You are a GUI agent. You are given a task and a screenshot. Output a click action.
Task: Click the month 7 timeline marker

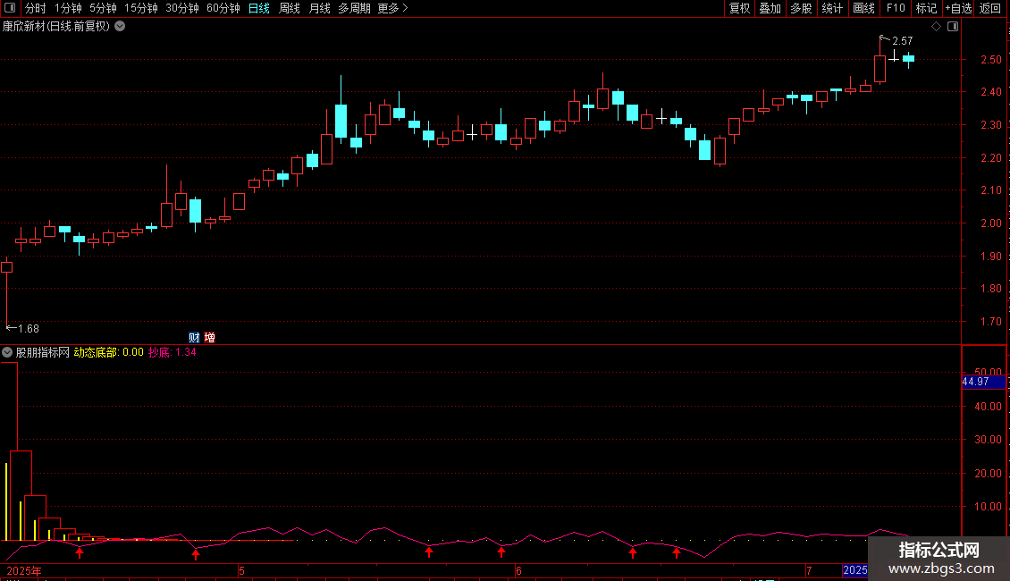(x=809, y=570)
